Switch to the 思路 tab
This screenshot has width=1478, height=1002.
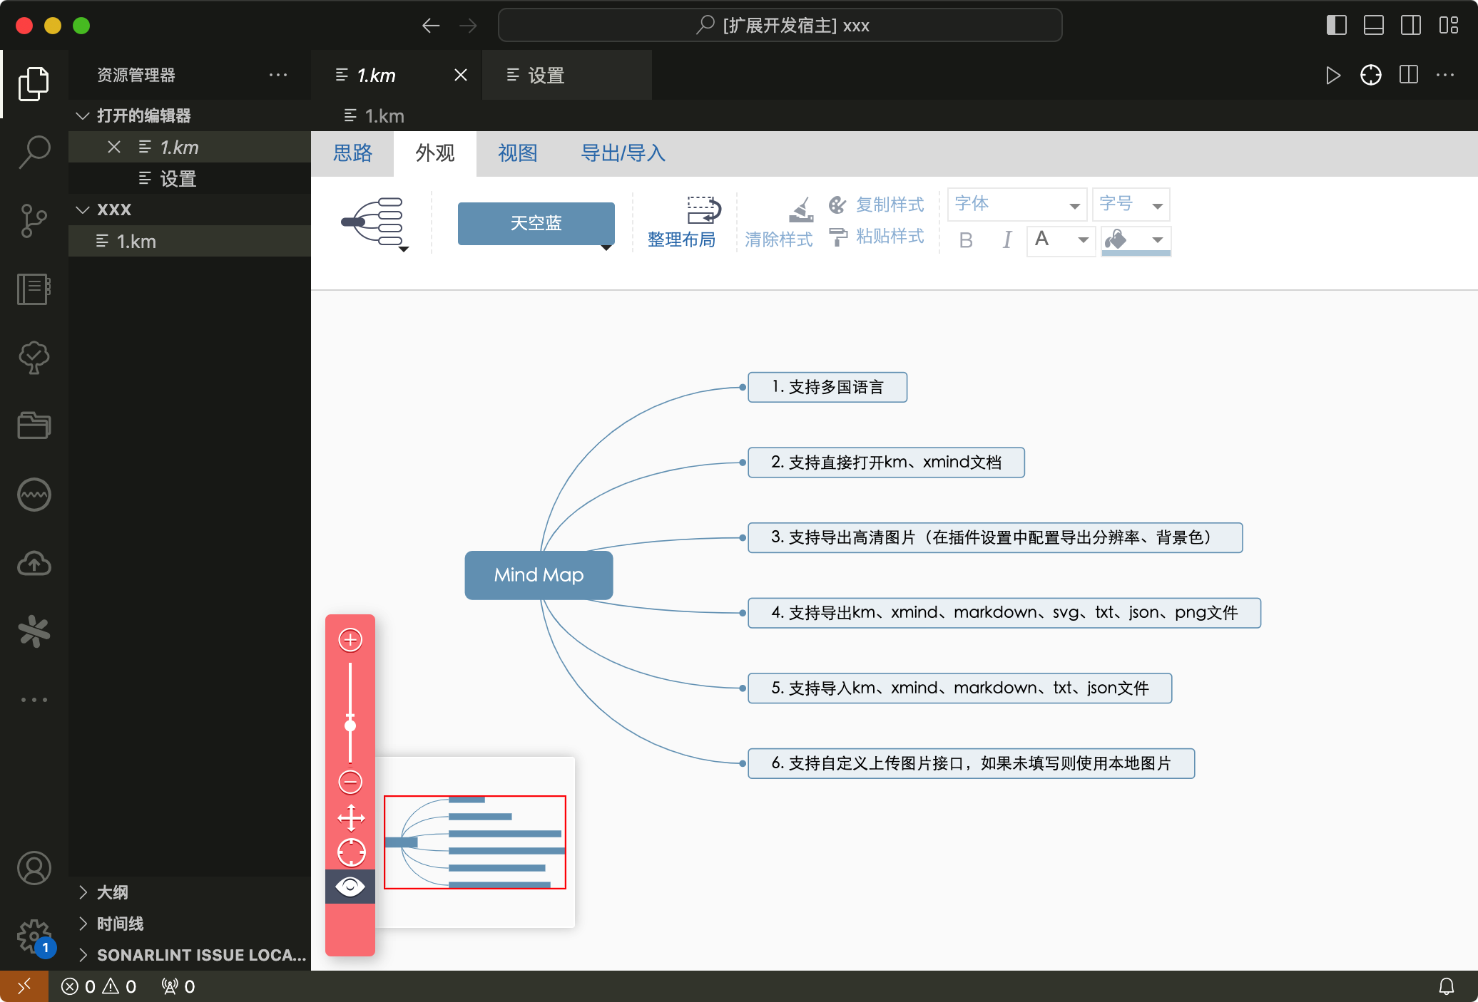[352, 153]
